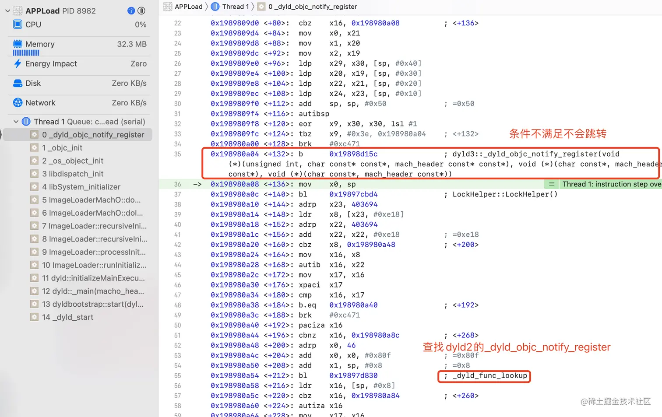The height and width of the screenshot is (417, 662).
Task: Click LockHelper::LockHelper() comment text
Action: click(505, 194)
